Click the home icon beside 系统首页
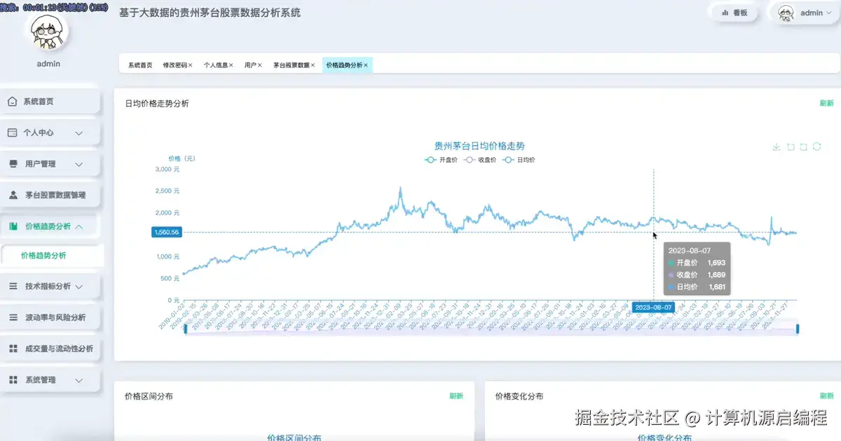 click(13, 102)
